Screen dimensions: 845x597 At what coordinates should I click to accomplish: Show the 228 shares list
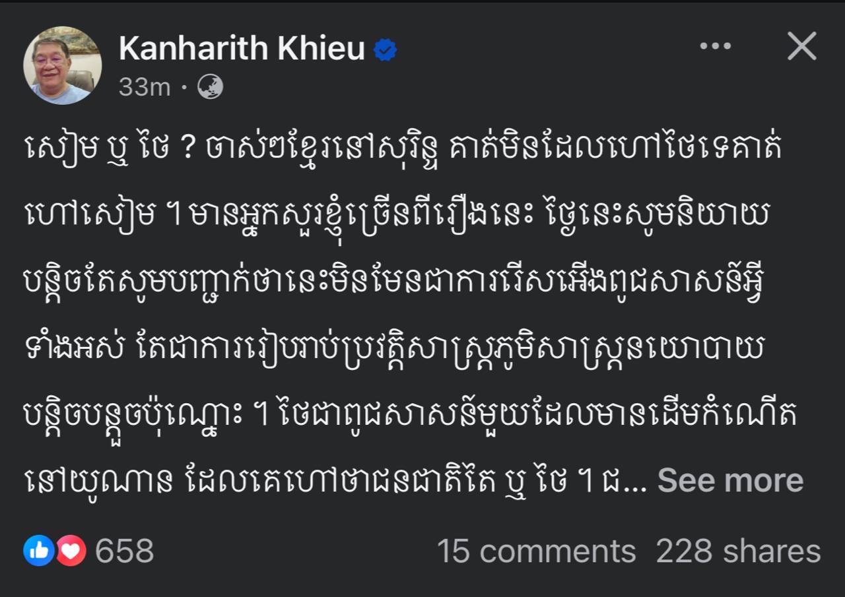pos(738,551)
